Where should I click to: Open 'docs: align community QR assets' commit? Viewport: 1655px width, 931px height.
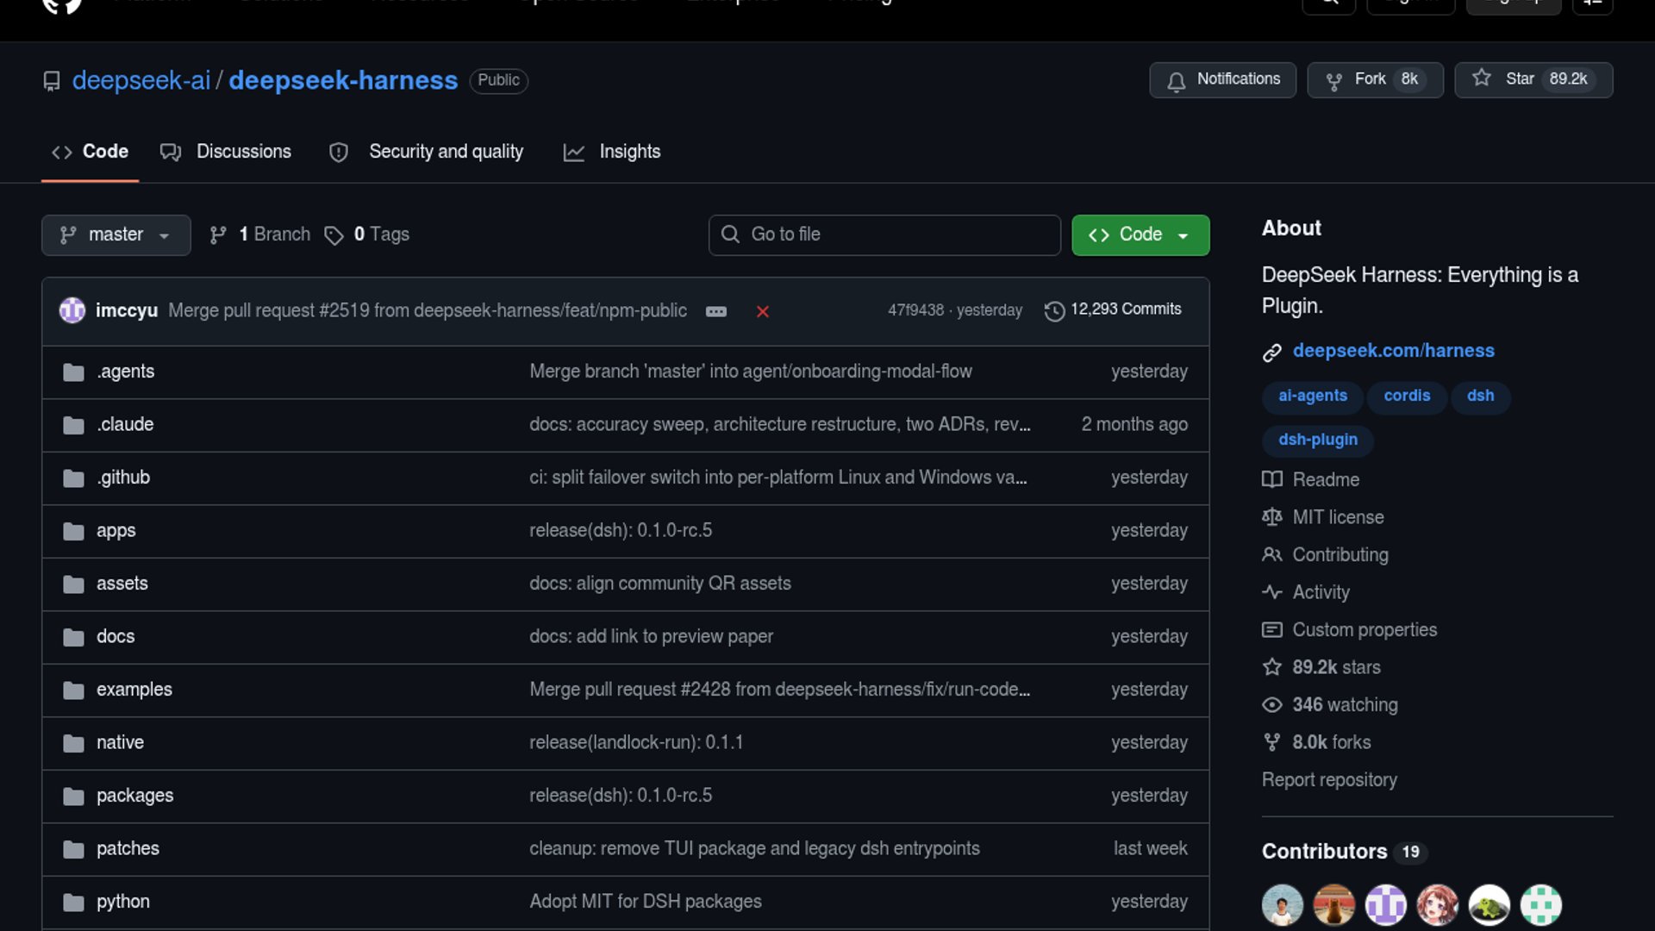click(x=660, y=584)
